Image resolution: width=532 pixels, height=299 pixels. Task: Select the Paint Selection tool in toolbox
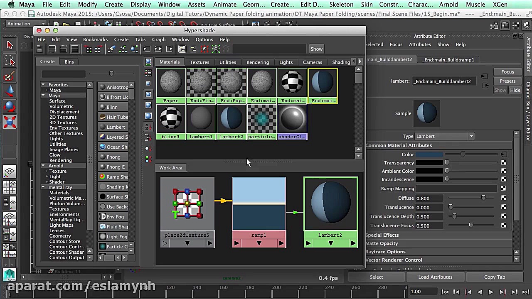[10, 76]
